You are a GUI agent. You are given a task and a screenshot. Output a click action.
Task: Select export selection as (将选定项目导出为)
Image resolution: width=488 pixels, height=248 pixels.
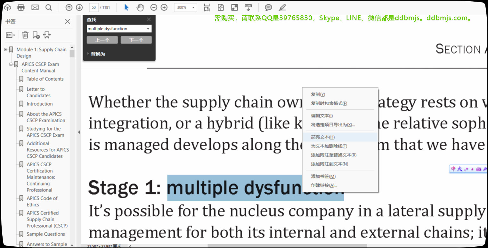(x=340, y=125)
